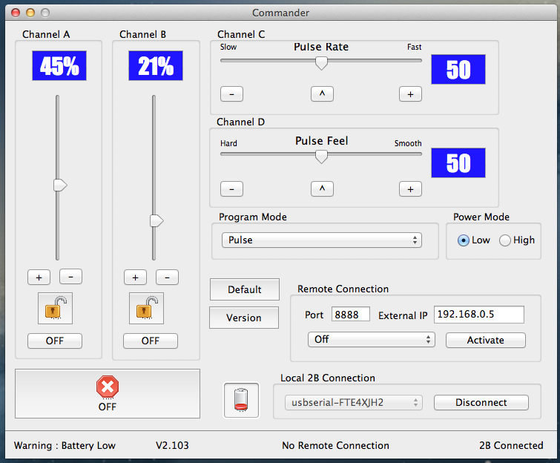Open the Program Mode Pulse dropdown
The width and height of the screenshot is (560, 463).
pyautogui.click(x=322, y=240)
